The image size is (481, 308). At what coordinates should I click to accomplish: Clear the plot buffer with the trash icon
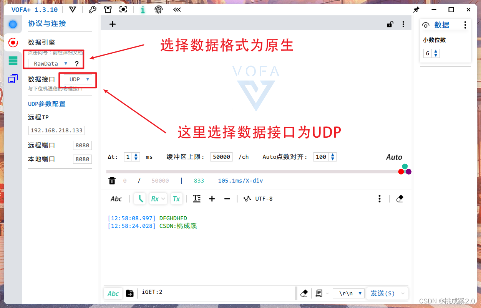click(x=112, y=180)
